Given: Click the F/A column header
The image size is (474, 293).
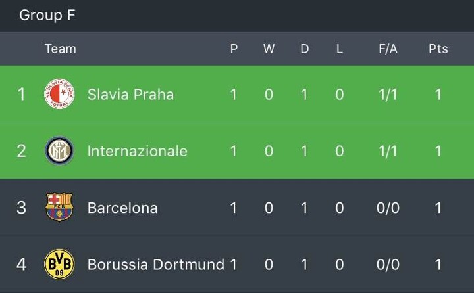Looking at the screenshot, I should 388,49.
